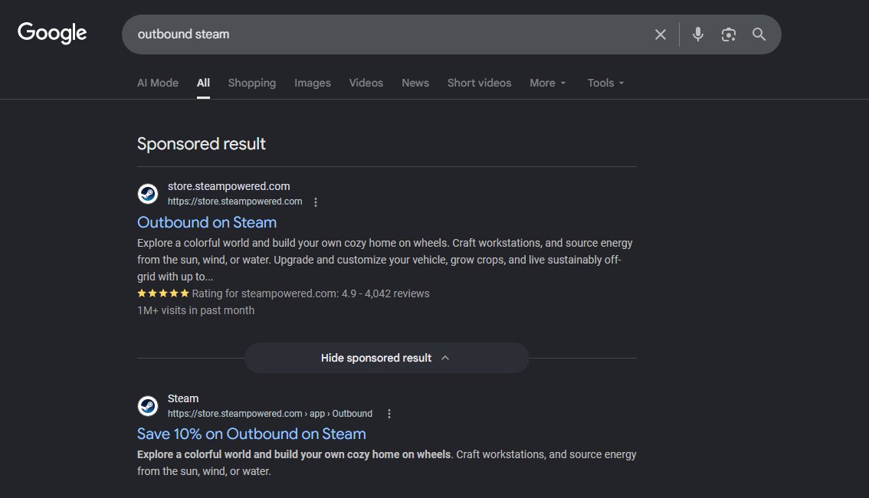Open the Shopping tab
Image resolution: width=869 pixels, height=498 pixels.
pyautogui.click(x=252, y=83)
